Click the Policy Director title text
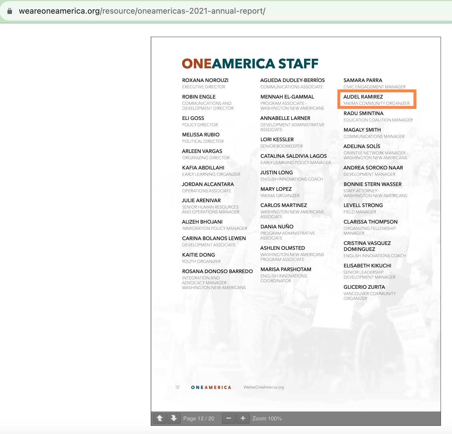Image resolution: width=452 pixels, height=434 pixels. (200, 125)
